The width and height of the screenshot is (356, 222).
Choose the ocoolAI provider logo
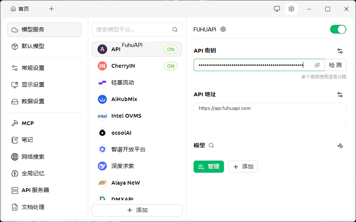[x=102, y=133]
